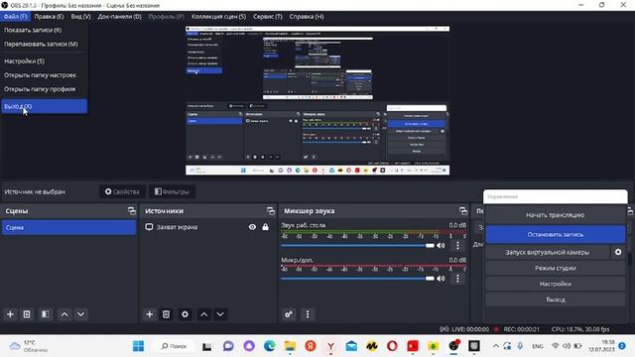Select Перепаковать записи menu entry
The height and width of the screenshot is (357, 635).
click(x=44, y=44)
